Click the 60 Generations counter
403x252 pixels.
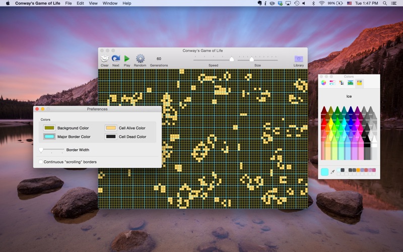(x=159, y=58)
